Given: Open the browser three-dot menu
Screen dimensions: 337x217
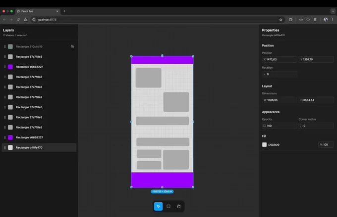Looking at the screenshot, I should pos(333,19).
